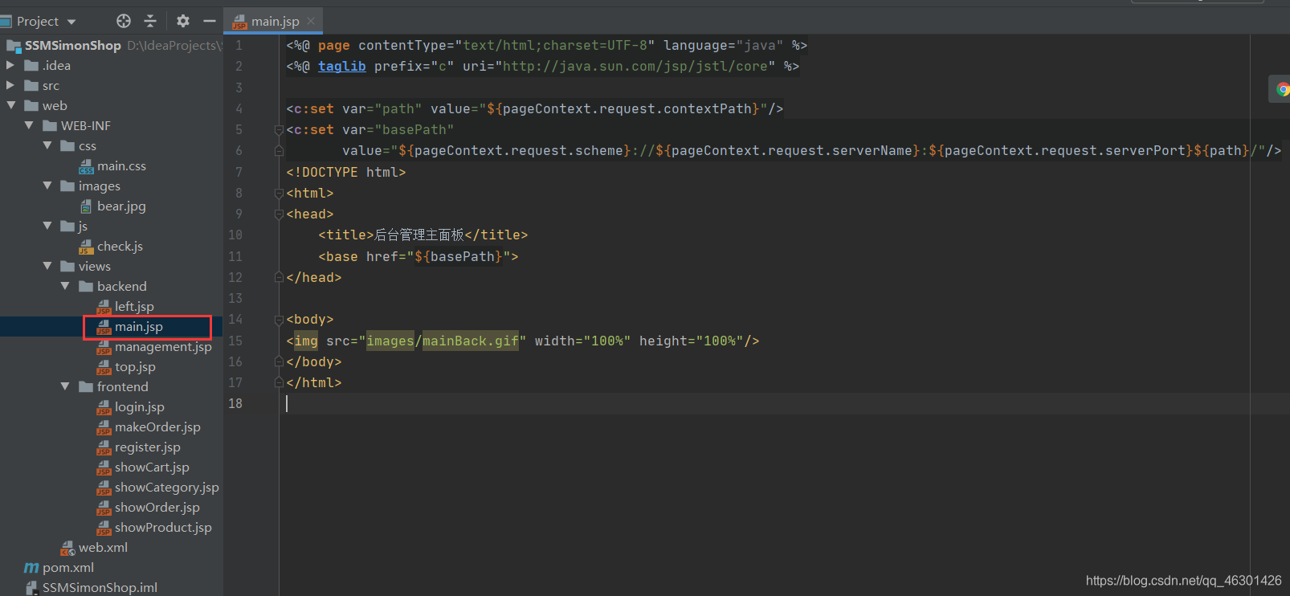Screen dimensions: 1290x596
Task: Click the DOCTYPE html declaration
Action: (346, 172)
